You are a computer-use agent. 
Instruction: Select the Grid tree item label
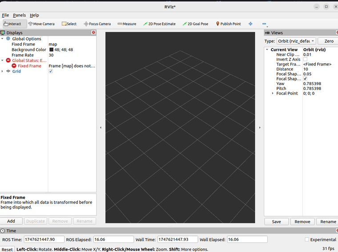16,71
